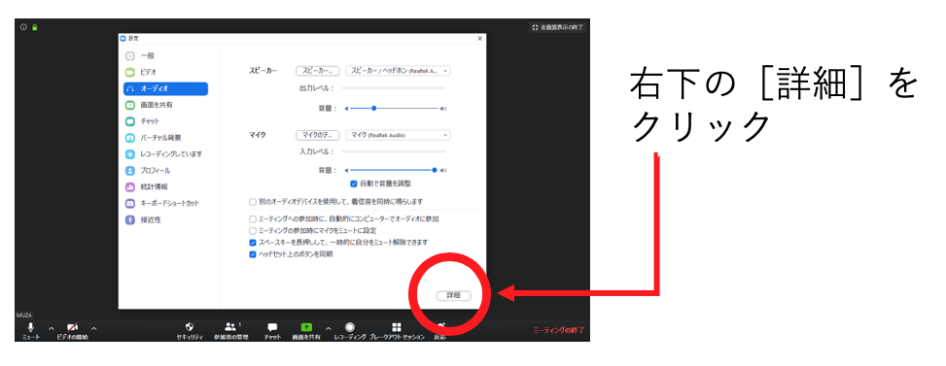
Task: Click 全画面表示の終了 button
Action: 558,27
